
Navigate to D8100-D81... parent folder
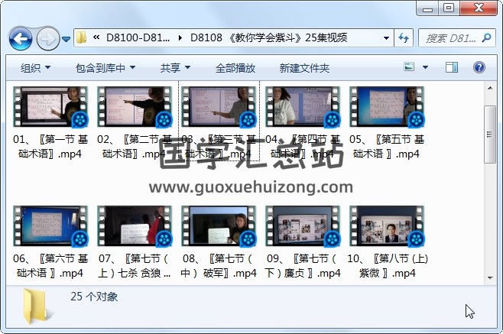pyautogui.click(x=138, y=38)
